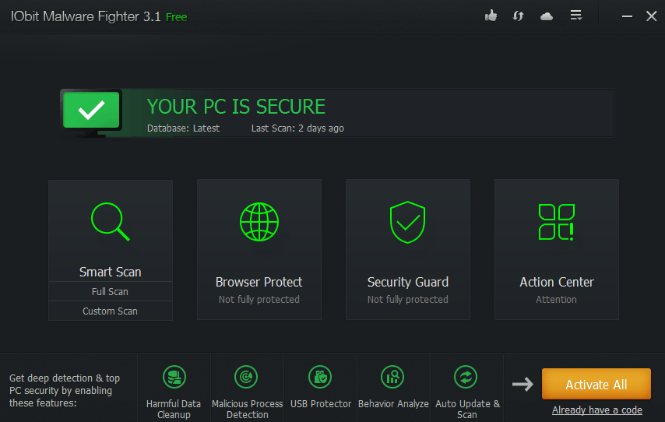The image size is (665, 422).
Task: Open Security Guard shield tile
Action: pos(408,249)
